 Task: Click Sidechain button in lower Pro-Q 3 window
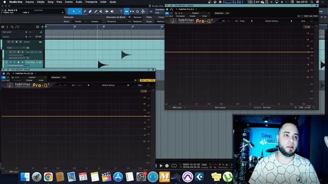tap(56, 77)
